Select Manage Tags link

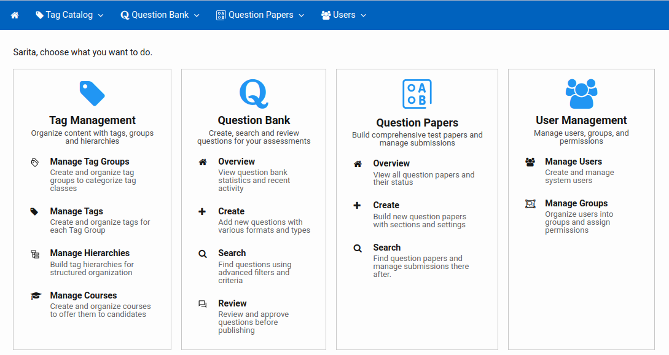(77, 211)
